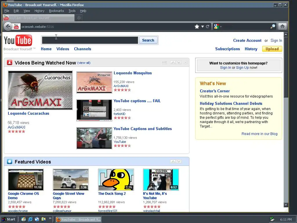Click the scrollbar down arrow on the page
297x223 pixels.
[286, 205]
